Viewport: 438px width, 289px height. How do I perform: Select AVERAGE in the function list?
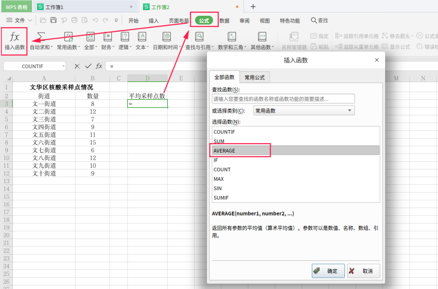click(x=296, y=150)
